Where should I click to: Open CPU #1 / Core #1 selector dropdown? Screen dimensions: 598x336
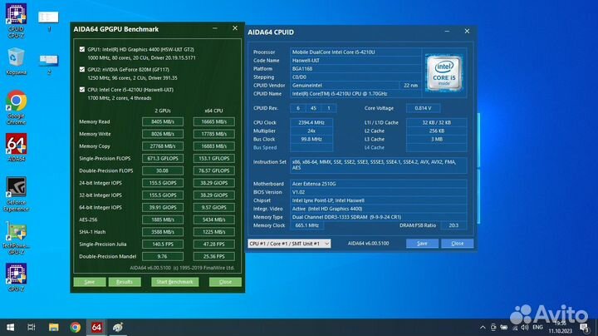289,244
